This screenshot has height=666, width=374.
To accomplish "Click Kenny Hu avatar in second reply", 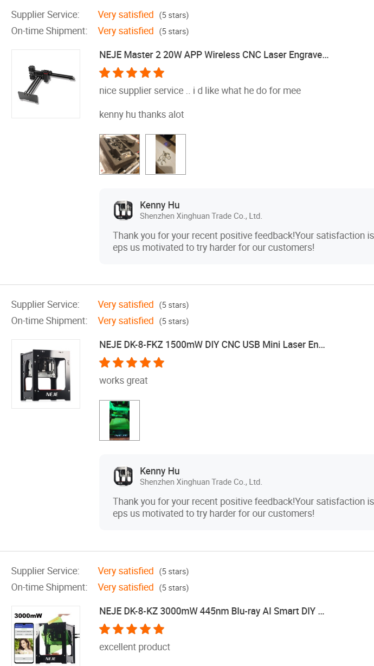I will tap(123, 476).
